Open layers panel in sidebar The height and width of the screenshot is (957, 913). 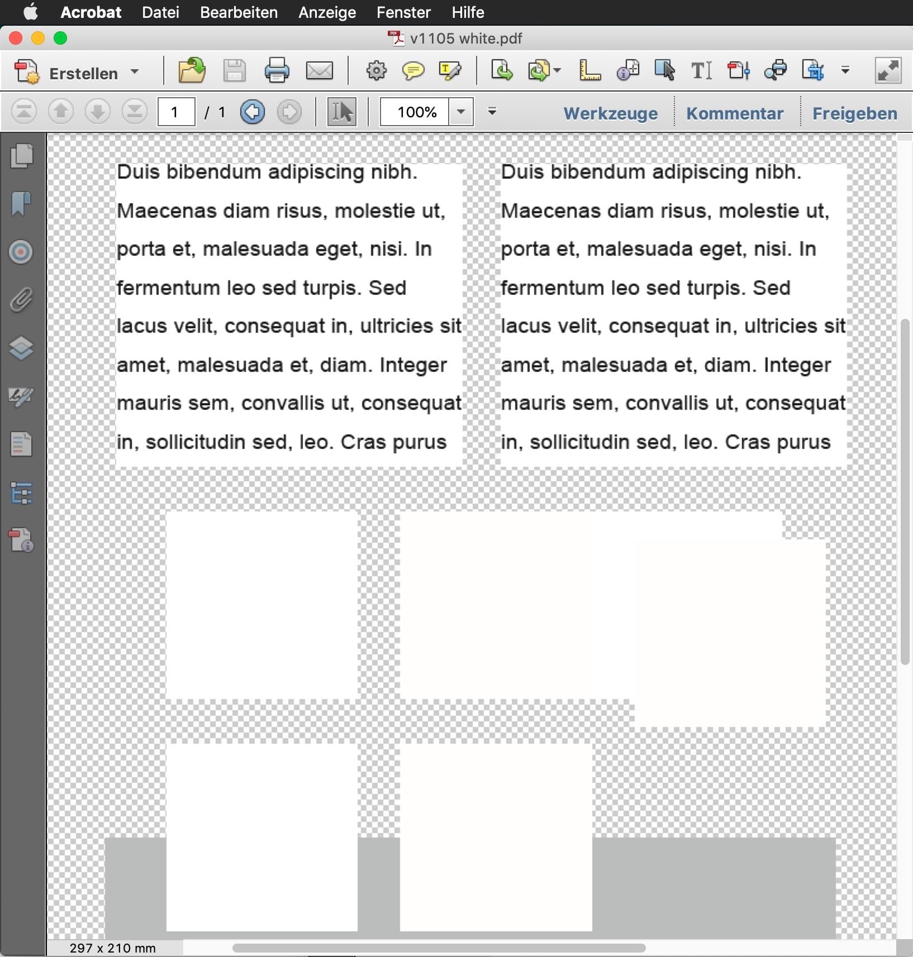coord(21,348)
